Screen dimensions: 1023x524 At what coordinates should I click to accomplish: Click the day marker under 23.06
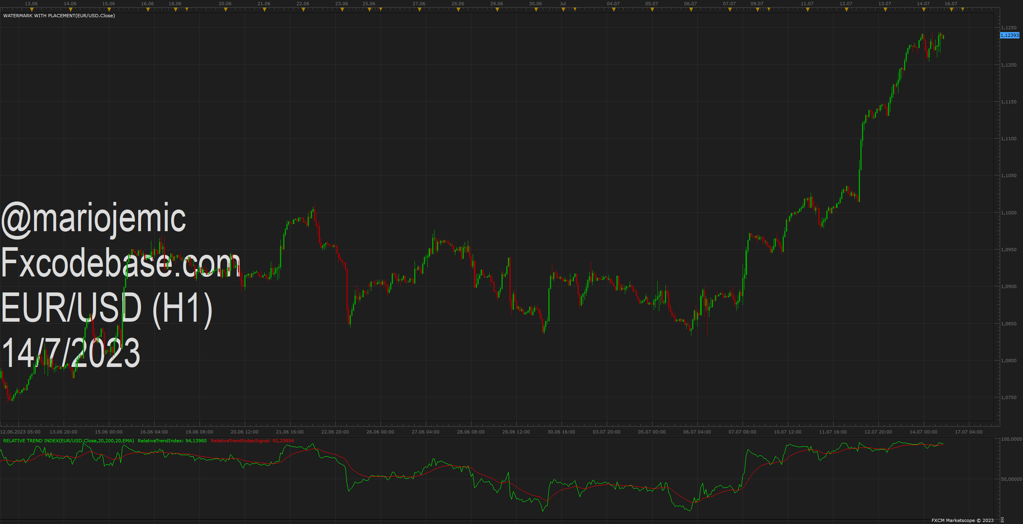(x=342, y=10)
